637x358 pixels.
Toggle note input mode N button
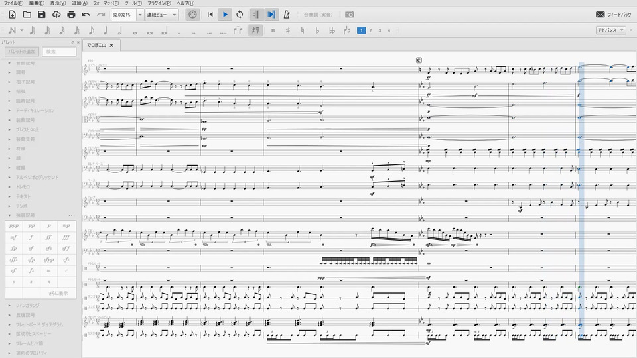coord(12,30)
